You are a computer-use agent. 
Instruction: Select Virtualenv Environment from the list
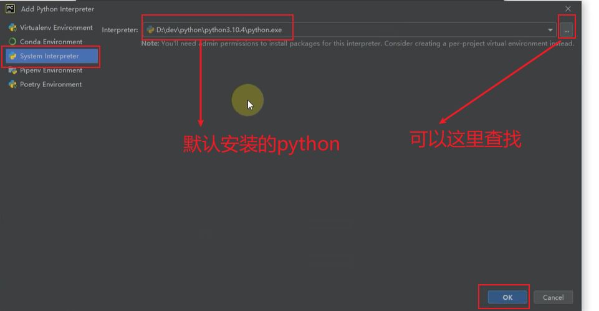point(56,28)
